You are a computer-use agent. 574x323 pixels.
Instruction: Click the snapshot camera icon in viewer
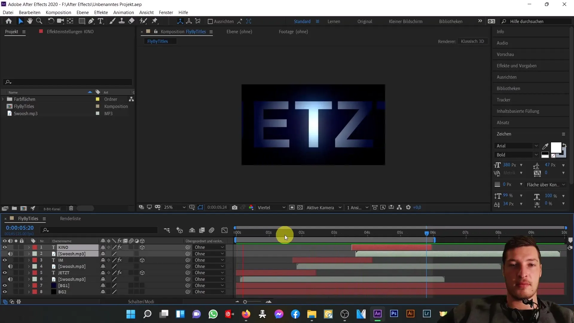pyautogui.click(x=235, y=207)
